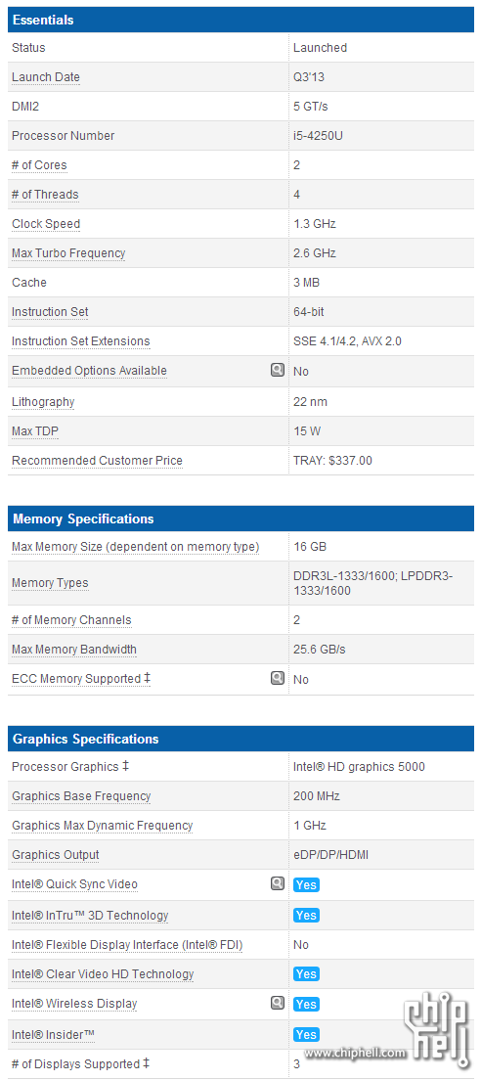The image size is (481, 1081).
Task: Click magnifier icon next to ECC Memory Supported
Action: click(x=277, y=678)
